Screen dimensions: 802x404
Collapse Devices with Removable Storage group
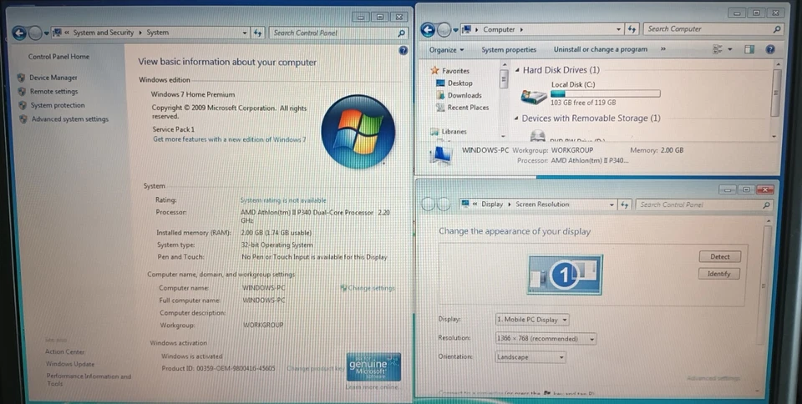pos(516,119)
